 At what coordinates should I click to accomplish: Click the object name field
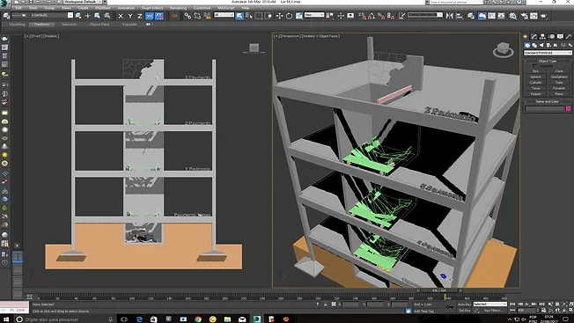[545, 108]
